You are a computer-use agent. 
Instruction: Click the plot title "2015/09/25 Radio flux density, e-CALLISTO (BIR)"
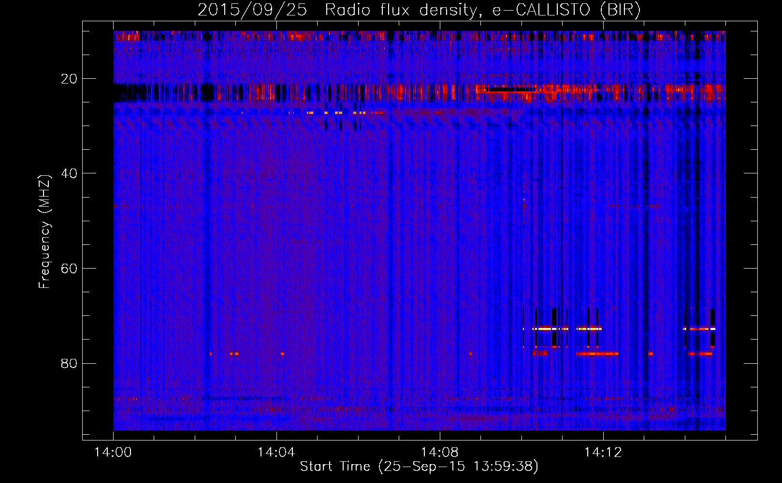tap(419, 10)
